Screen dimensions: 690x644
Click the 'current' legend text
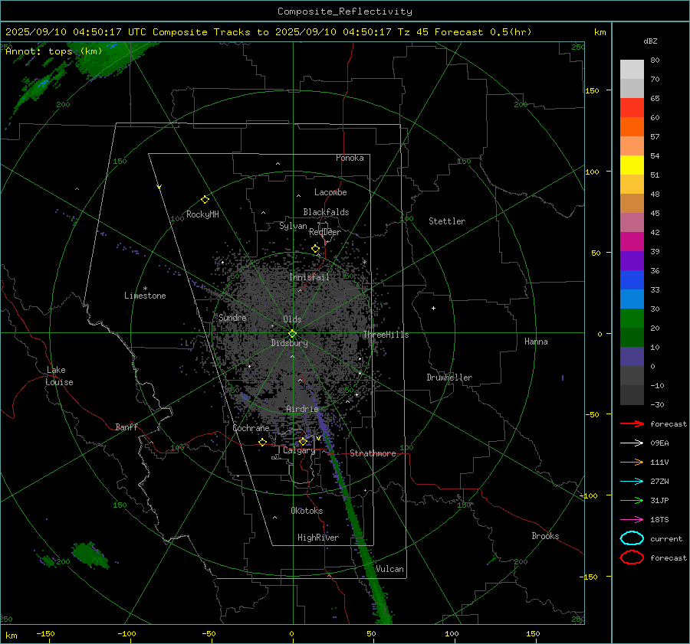666,538
